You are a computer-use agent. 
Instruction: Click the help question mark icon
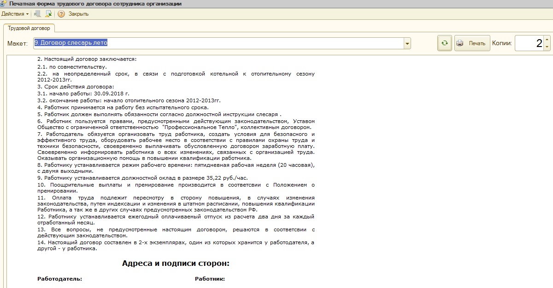[x=61, y=14]
